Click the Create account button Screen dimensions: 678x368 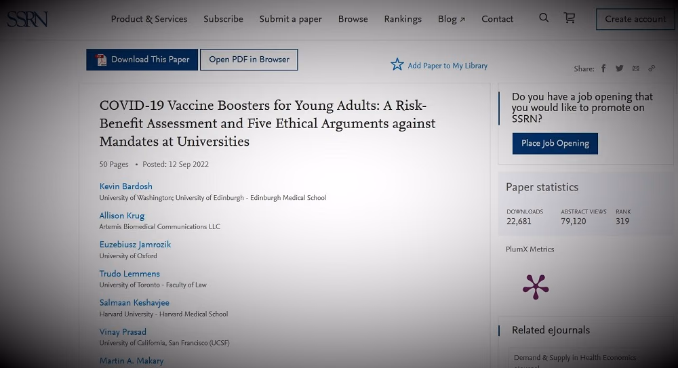point(635,19)
